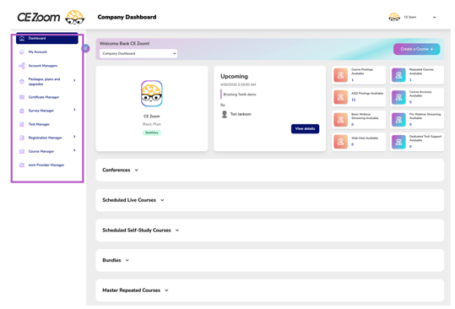Click the Tori Jackson name text

point(241,114)
